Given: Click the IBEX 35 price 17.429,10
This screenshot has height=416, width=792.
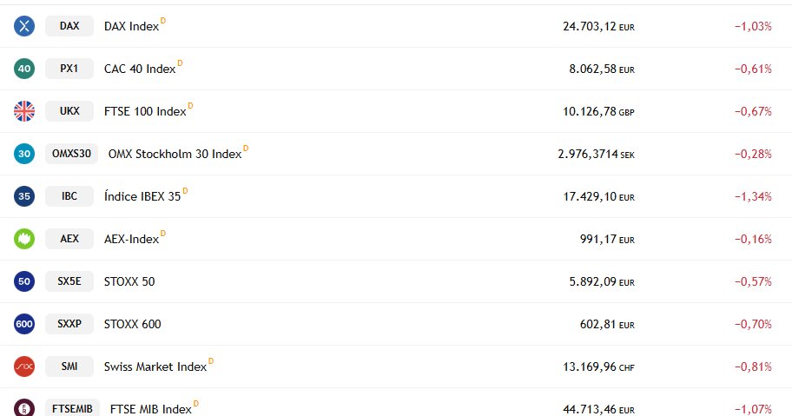Looking at the screenshot, I should (x=590, y=196).
